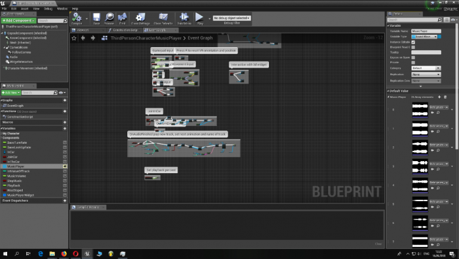459x259 pixels.
Task: Switch to the Construction Script tab
Action: [x=125, y=30]
